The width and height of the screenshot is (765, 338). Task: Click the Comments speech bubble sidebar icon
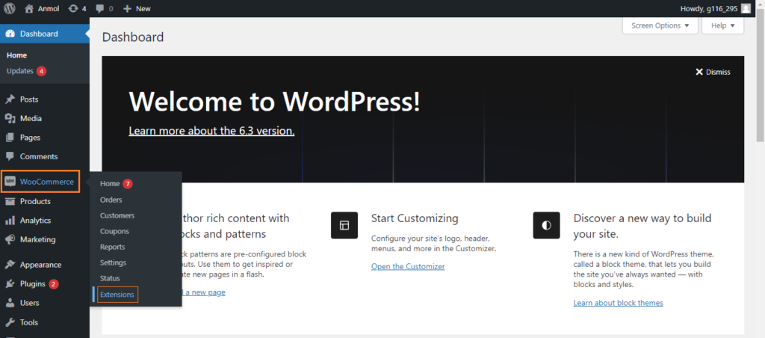[x=10, y=156]
